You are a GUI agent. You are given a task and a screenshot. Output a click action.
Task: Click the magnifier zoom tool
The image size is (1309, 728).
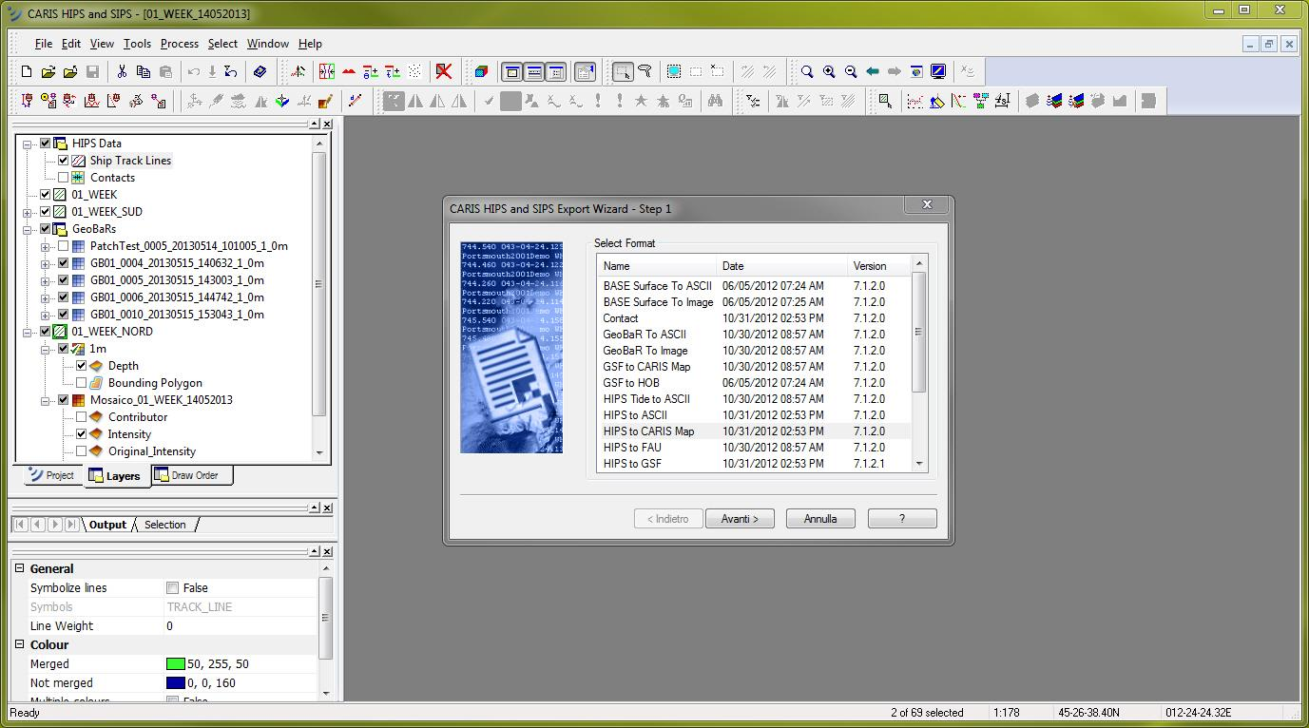(807, 71)
